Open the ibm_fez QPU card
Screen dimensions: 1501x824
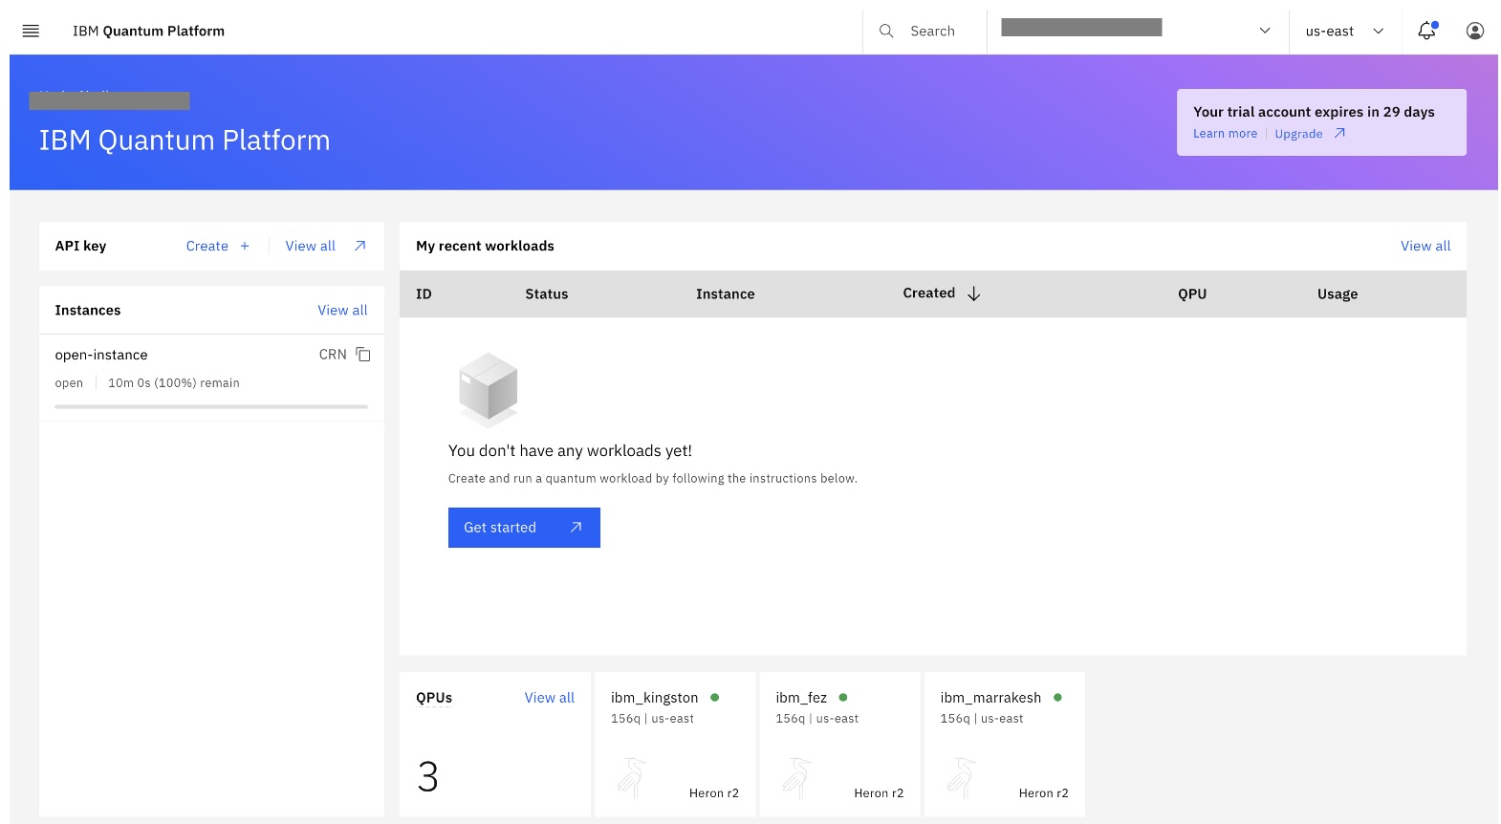pyautogui.click(x=839, y=744)
